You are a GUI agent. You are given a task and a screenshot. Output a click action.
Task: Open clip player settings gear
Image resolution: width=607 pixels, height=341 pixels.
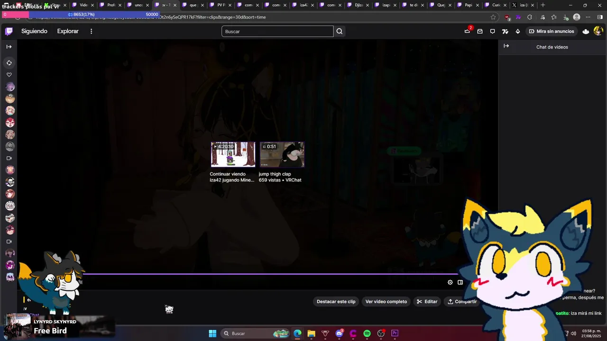point(450,282)
